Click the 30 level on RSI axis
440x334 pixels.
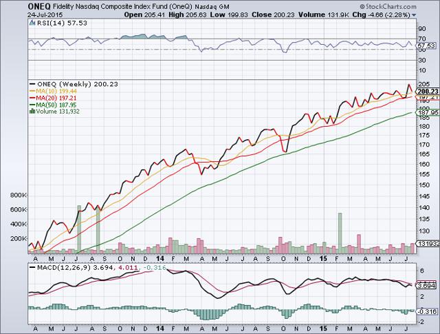point(422,60)
